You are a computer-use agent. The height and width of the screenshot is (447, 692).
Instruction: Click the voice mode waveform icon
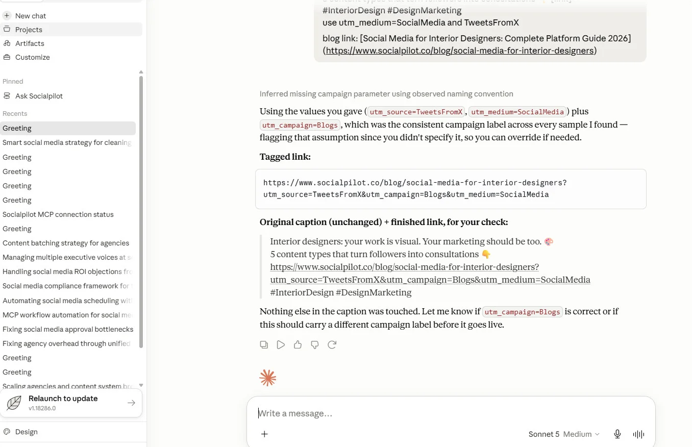[638, 434]
